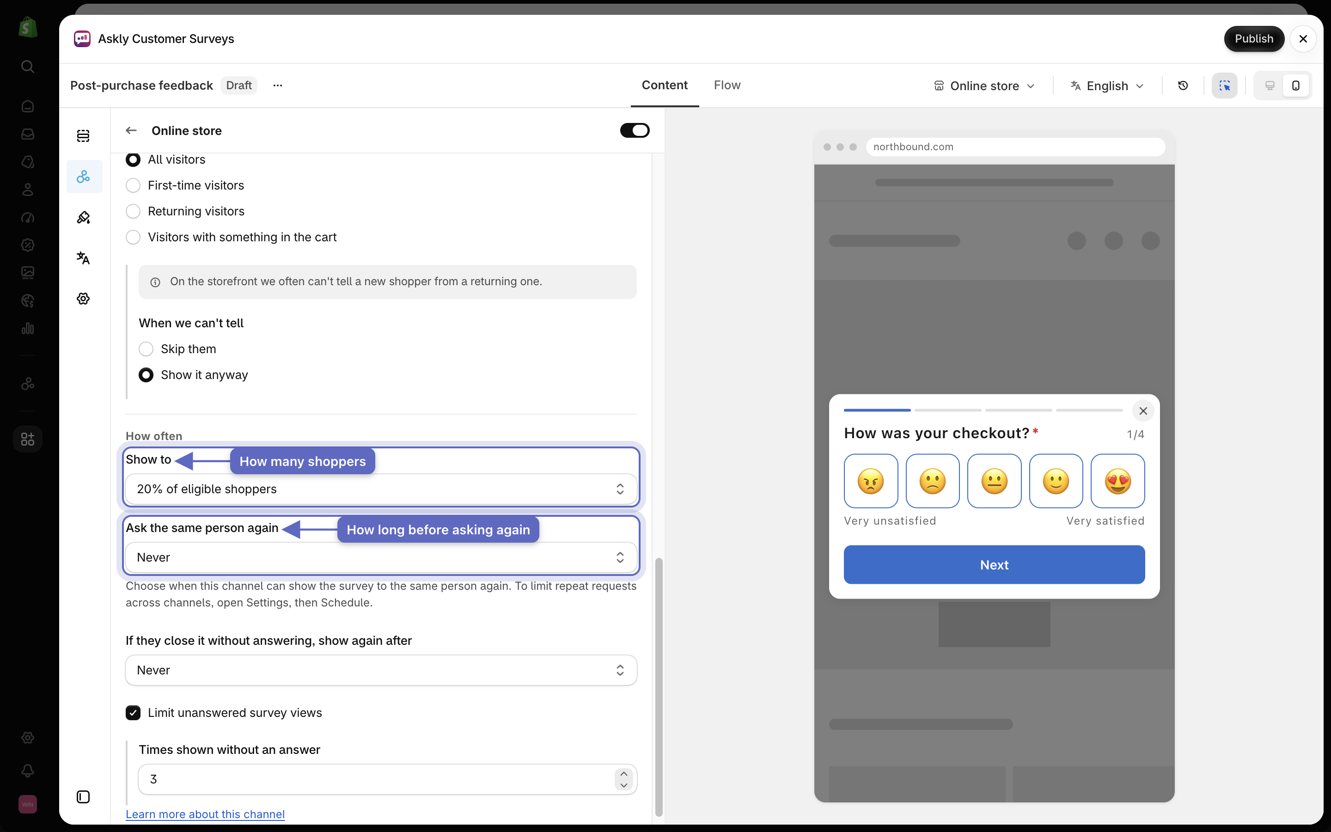Screen dimensions: 1331x832
Task: Toggle the element inspector selection icon
Action: pos(1224,86)
